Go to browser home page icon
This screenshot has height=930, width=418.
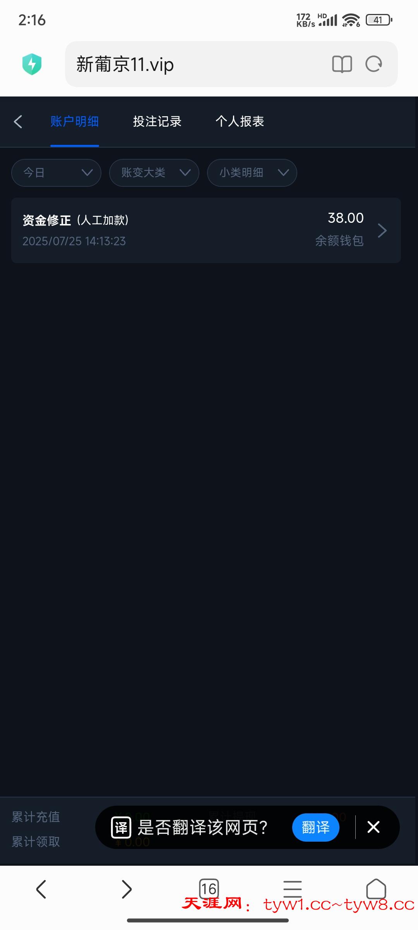click(x=376, y=889)
